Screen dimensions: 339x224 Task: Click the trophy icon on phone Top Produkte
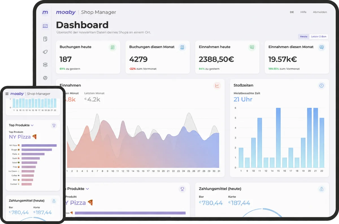pyautogui.click(x=54, y=125)
